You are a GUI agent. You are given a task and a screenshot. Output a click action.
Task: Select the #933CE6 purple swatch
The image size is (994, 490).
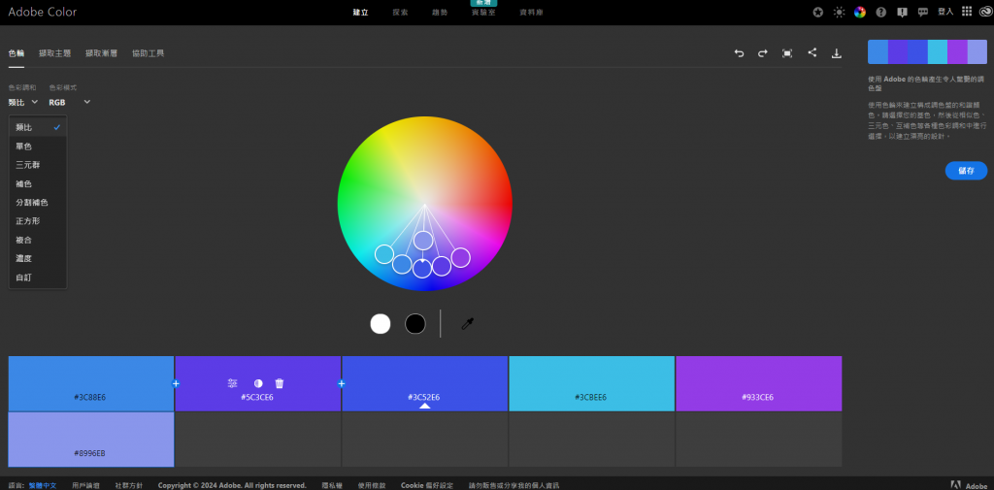[x=758, y=383]
